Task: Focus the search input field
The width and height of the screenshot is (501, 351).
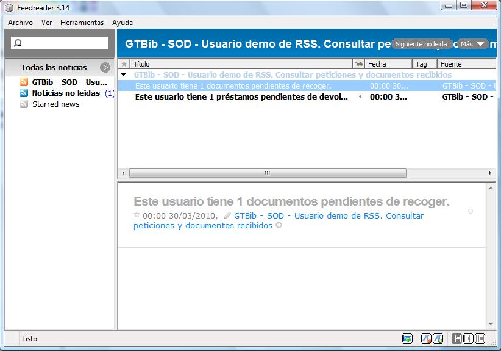Action: (60, 43)
